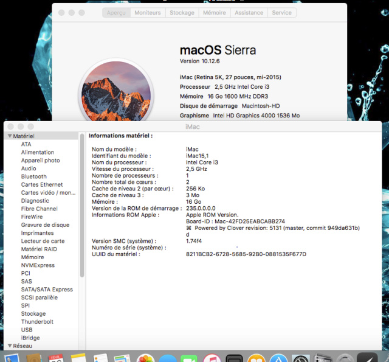Launch Notes from the Dock
This screenshot has width=389, height=362.
tap(78, 358)
